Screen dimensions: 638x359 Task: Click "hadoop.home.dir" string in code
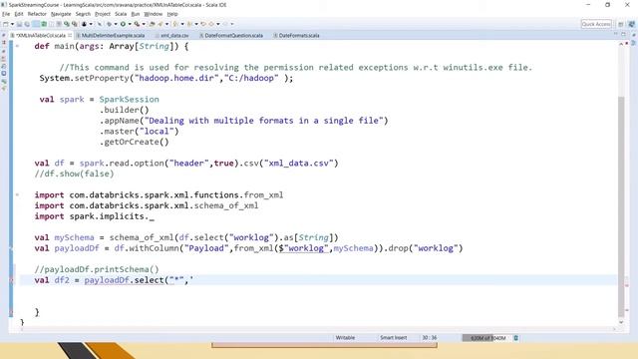tap(176, 78)
